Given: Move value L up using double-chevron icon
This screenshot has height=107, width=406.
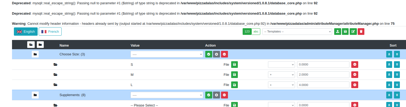Looking at the screenshot, I should (x=389, y=85).
